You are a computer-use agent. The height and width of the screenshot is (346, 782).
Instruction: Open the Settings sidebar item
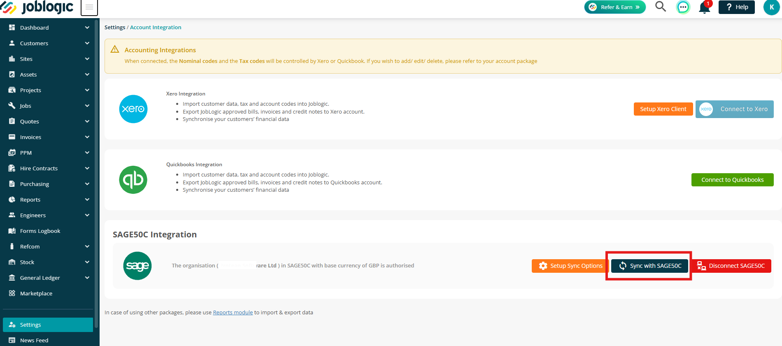pyautogui.click(x=48, y=325)
